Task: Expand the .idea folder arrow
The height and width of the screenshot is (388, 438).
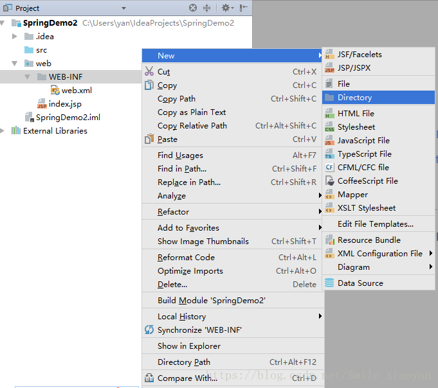Action: (15, 36)
